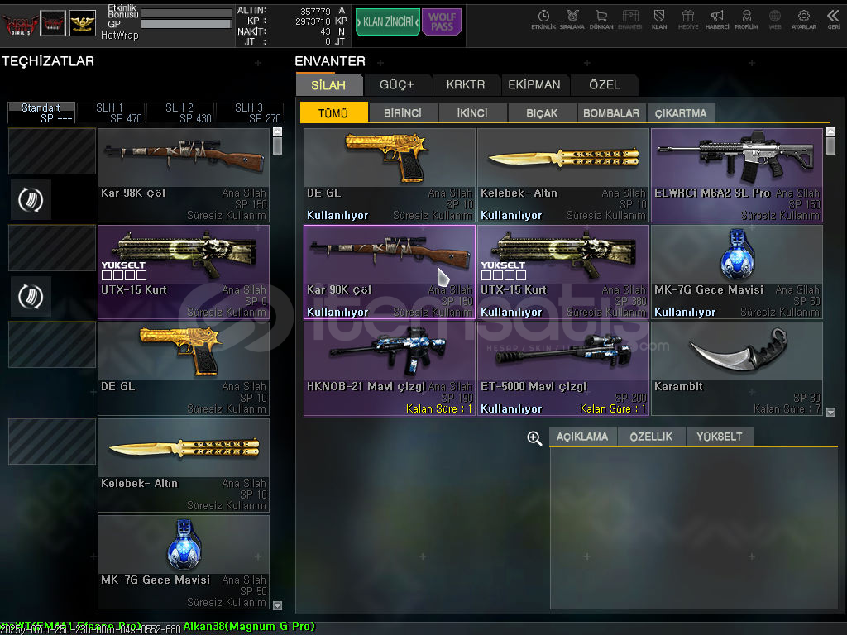Open the DÜKKAN shop cart icon
Viewport: 847px width, 635px height.
[601, 20]
